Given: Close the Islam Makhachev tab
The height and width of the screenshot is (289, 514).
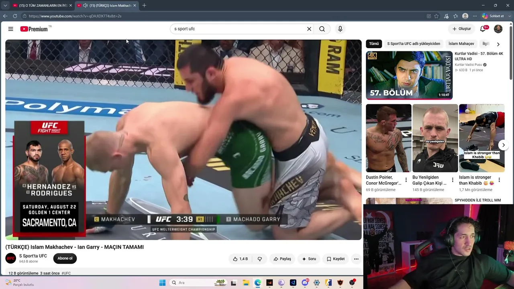Looking at the screenshot, I should [x=135, y=5].
